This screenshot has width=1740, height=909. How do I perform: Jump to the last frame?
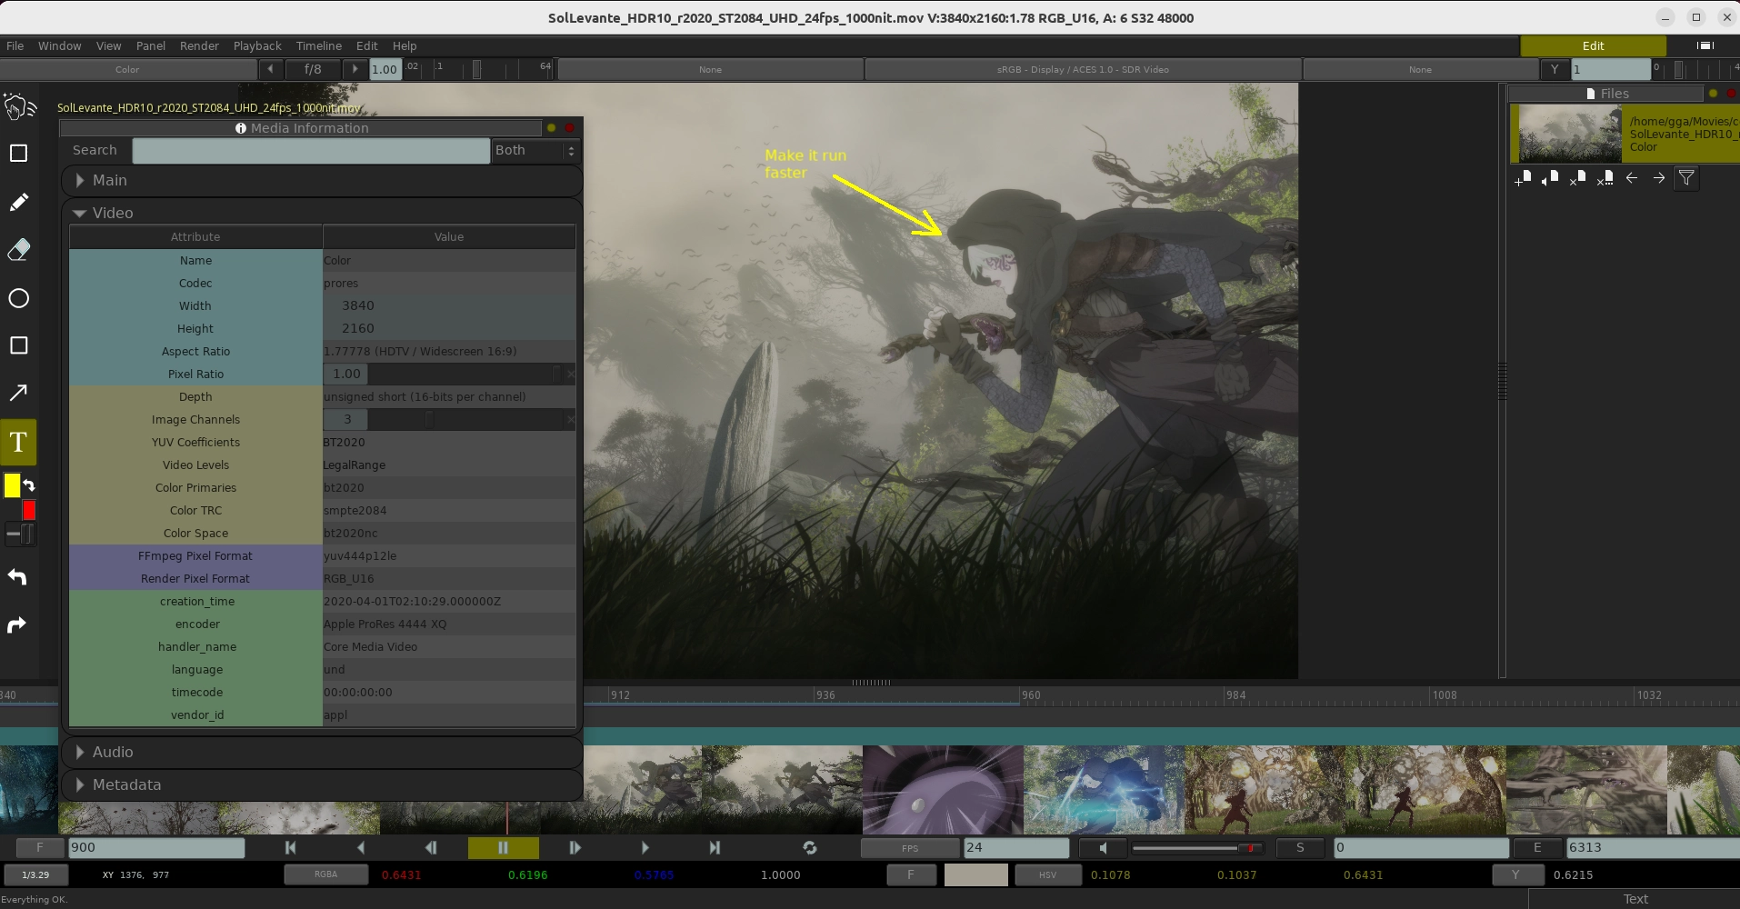(715, 847)
